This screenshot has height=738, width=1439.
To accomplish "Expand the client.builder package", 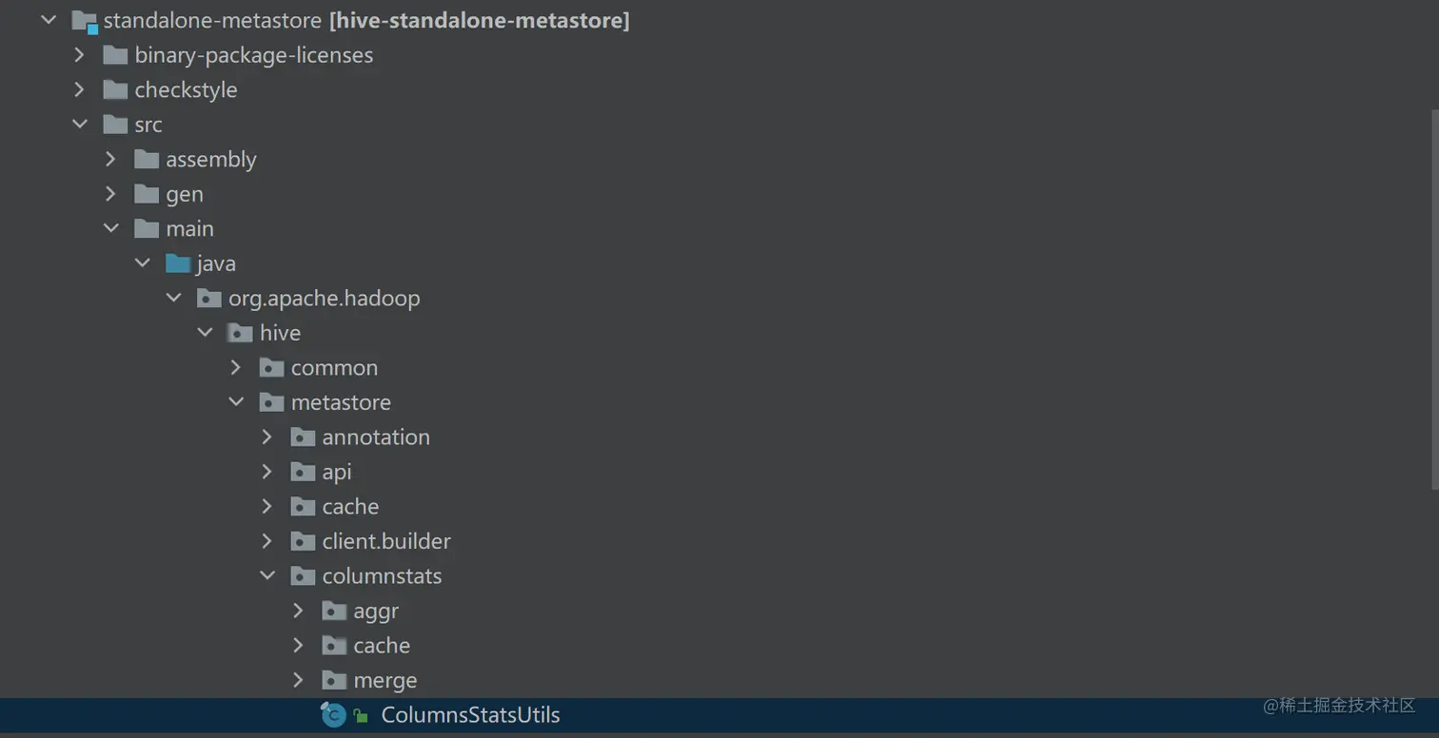I will 267,541.
